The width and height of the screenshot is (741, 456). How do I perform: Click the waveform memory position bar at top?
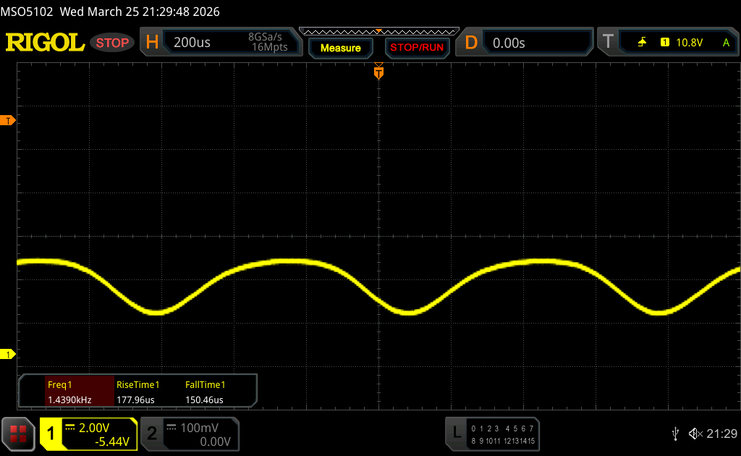click(x=378, y=31)
